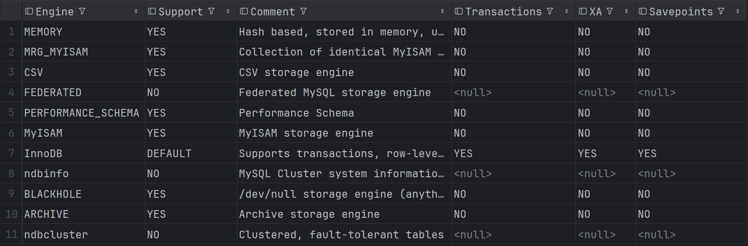Select the XA column header
This screenshot has width=748, height=246.
[595, 12]
